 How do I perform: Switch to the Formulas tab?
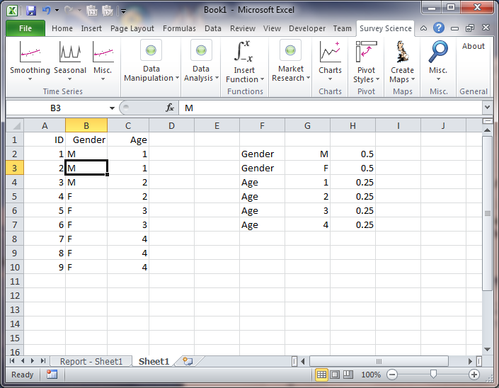pos(179,28)
